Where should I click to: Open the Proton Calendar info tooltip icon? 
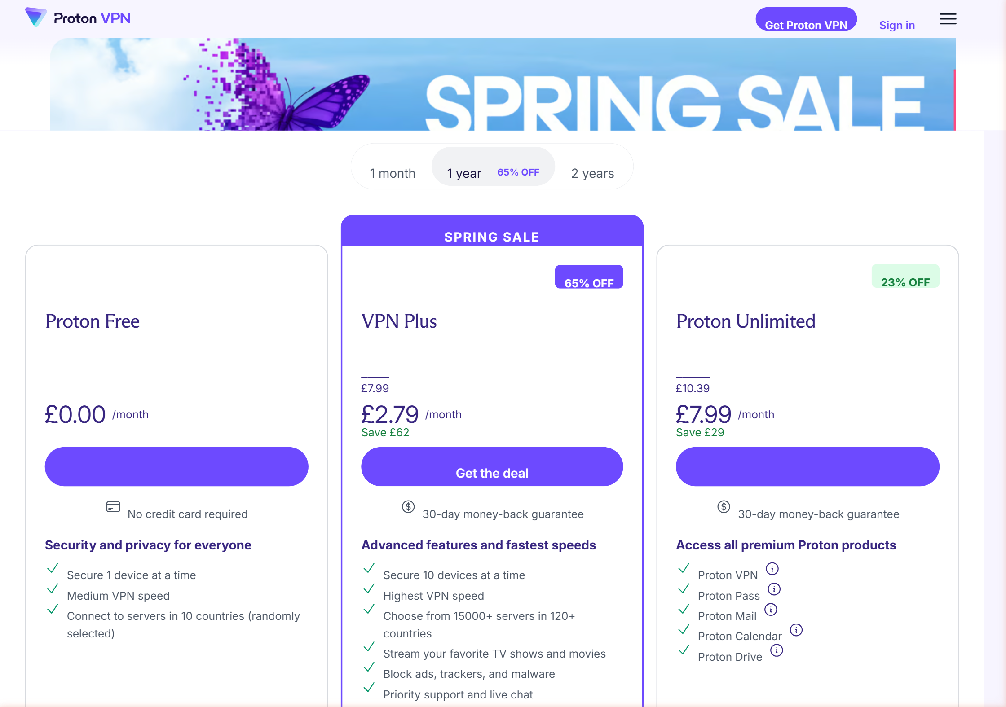(x=797, y=630)
